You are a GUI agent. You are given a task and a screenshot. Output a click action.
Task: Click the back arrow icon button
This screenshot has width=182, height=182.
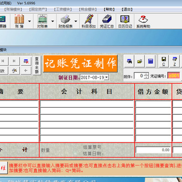pyautogui.click(x=26, y=71)
